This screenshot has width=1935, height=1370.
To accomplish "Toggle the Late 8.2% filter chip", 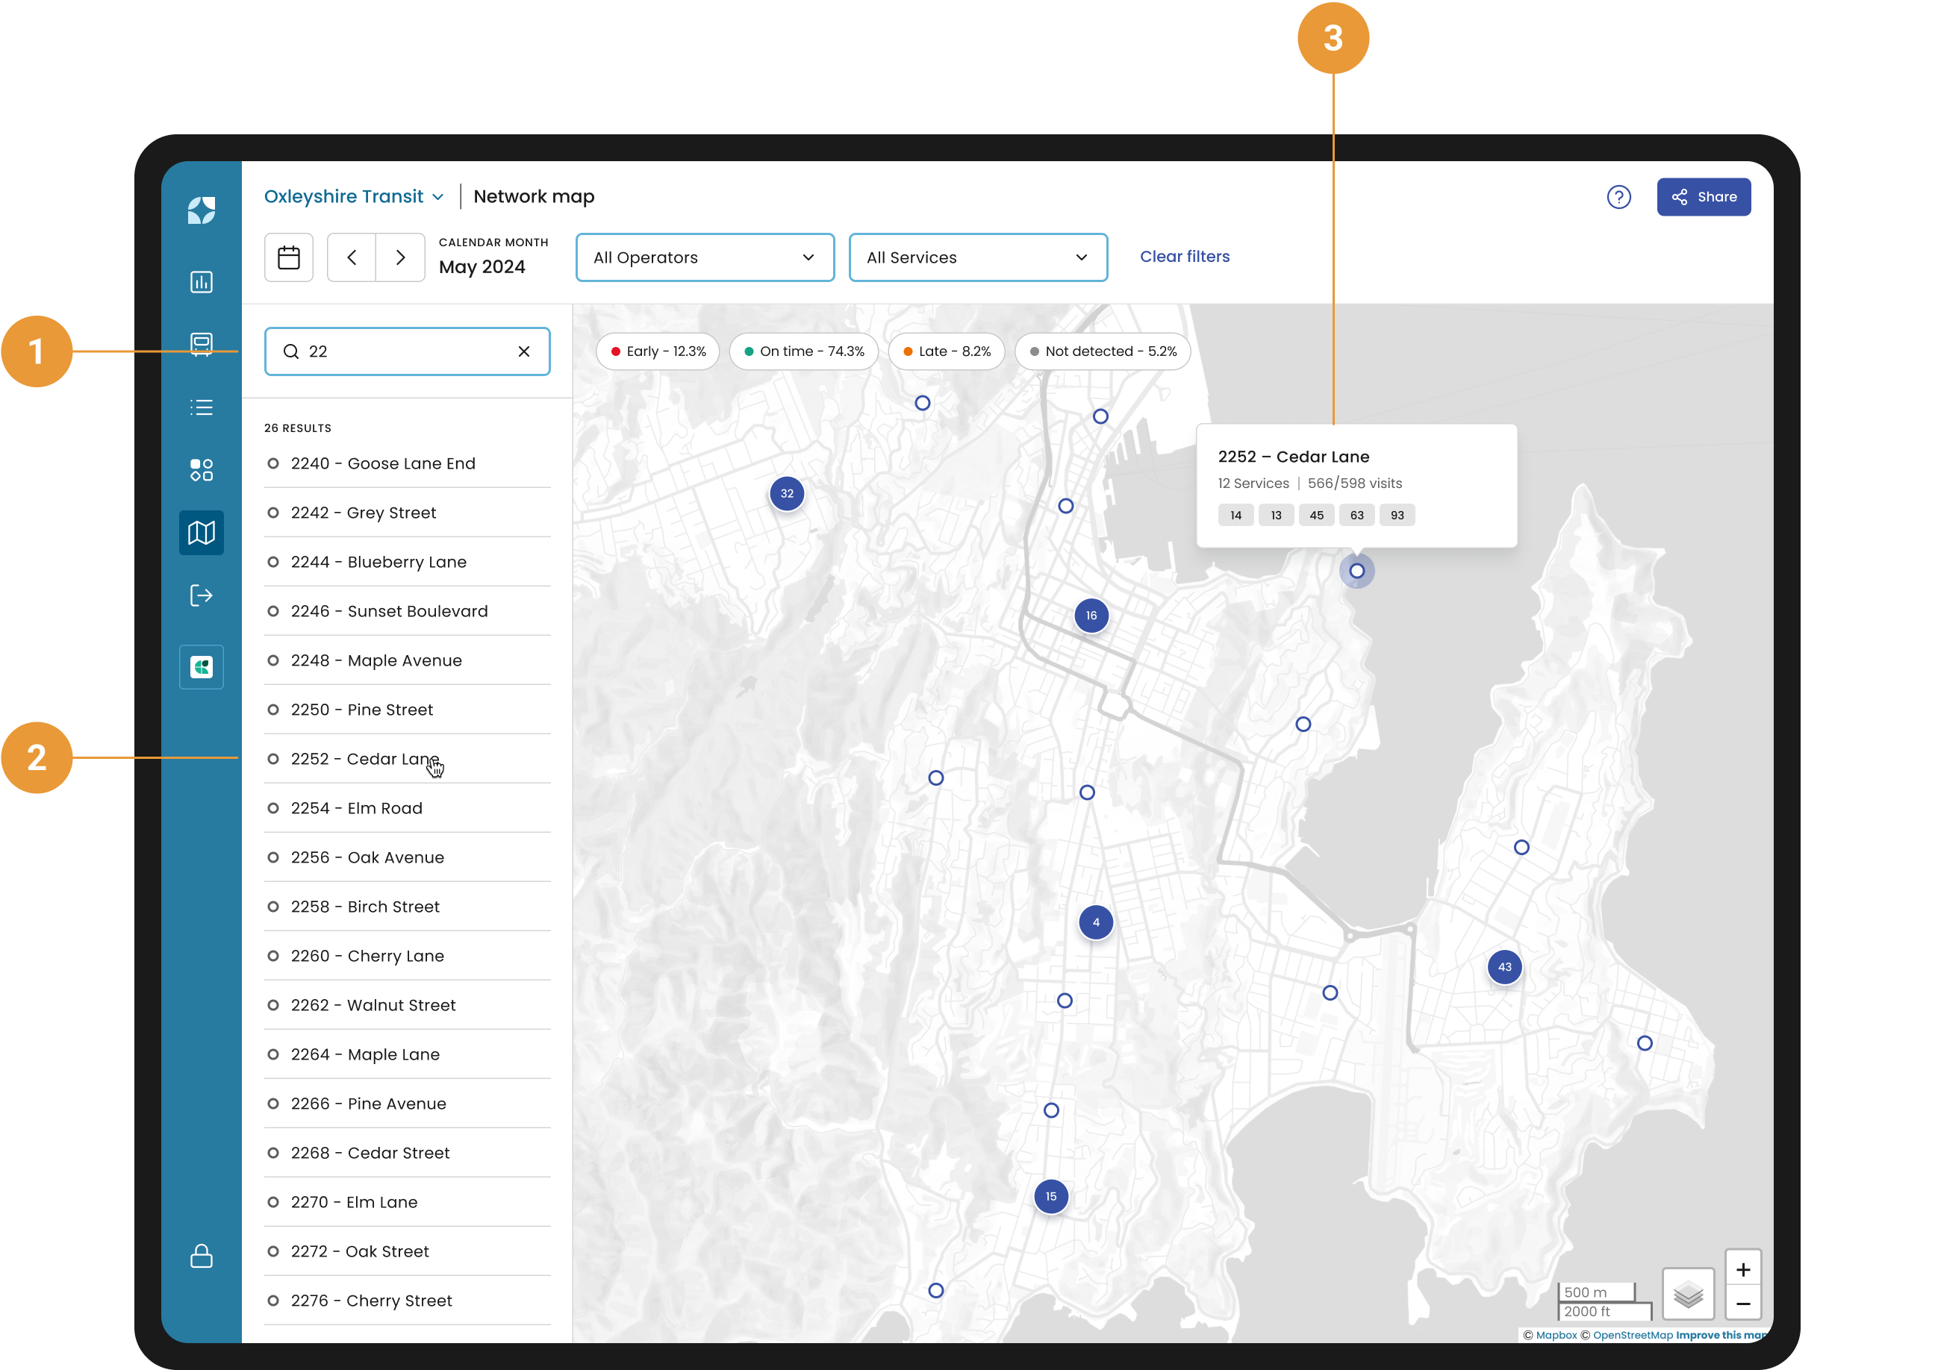I will 946,351.
